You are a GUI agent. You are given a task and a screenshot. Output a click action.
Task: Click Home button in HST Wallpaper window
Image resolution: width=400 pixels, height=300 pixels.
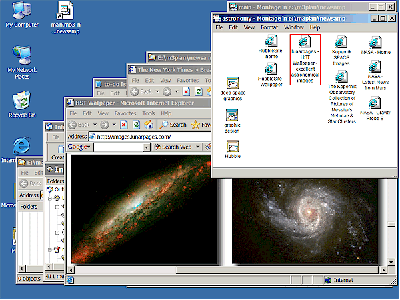tap(149, 125)
